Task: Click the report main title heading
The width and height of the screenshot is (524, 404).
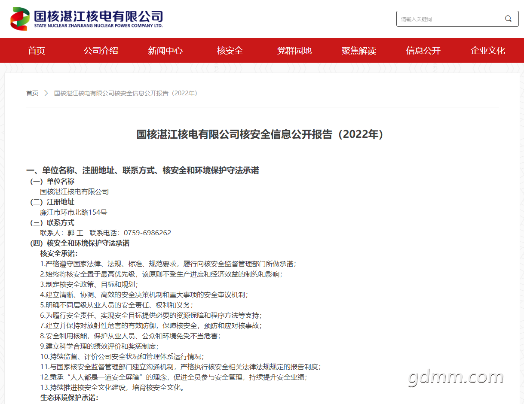Action: [262, 134]
